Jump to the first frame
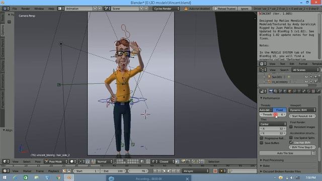 coord(155,171)
